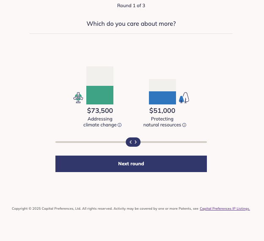Click slider track toward the right end
Image resolution: width=264 pixels, height=241 pixels.
[192, 142]
